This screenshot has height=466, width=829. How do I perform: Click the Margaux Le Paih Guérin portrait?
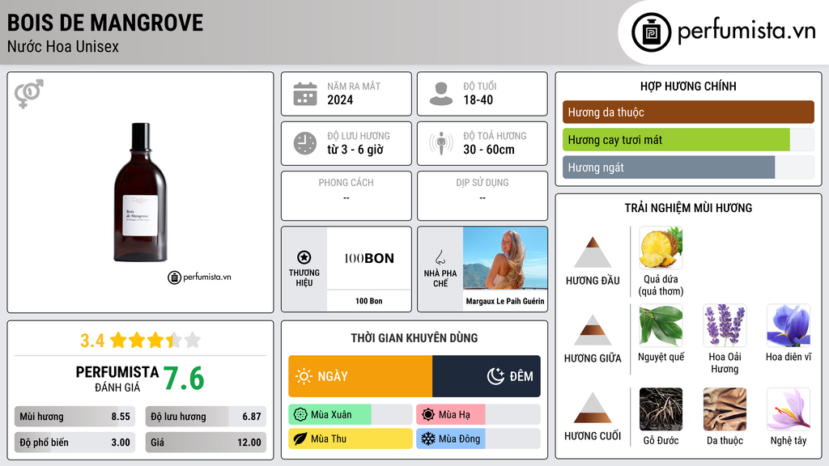(x=505, y=258)
